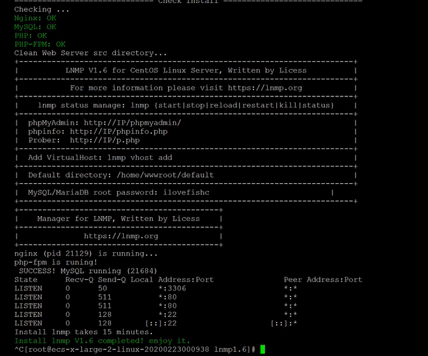Click the green 'PHP-FPM: OK' status line
This screenshot has height=356, width=428.
coord(40,44)
